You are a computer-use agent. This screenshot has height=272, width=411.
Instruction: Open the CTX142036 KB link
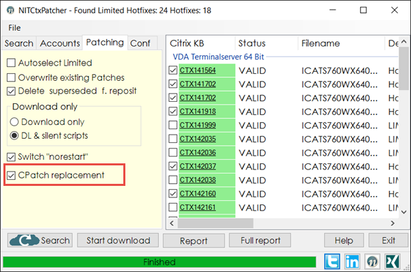[198, 152]
